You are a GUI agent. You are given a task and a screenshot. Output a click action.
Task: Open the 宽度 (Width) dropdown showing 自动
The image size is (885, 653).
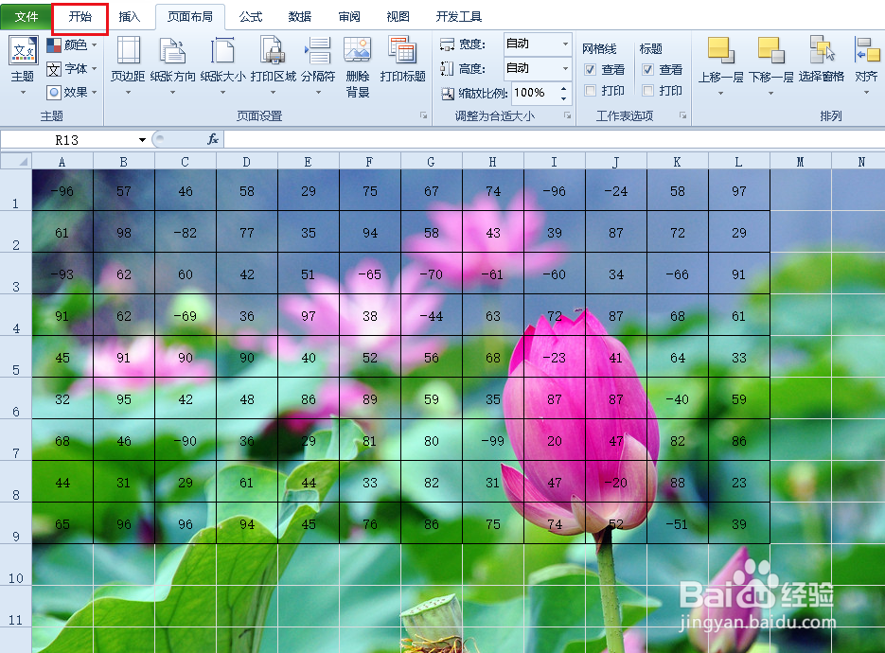[566, 44]
